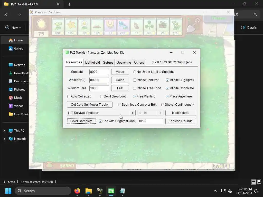Pick the 75-cost seed packet

[x=137, y=26]
